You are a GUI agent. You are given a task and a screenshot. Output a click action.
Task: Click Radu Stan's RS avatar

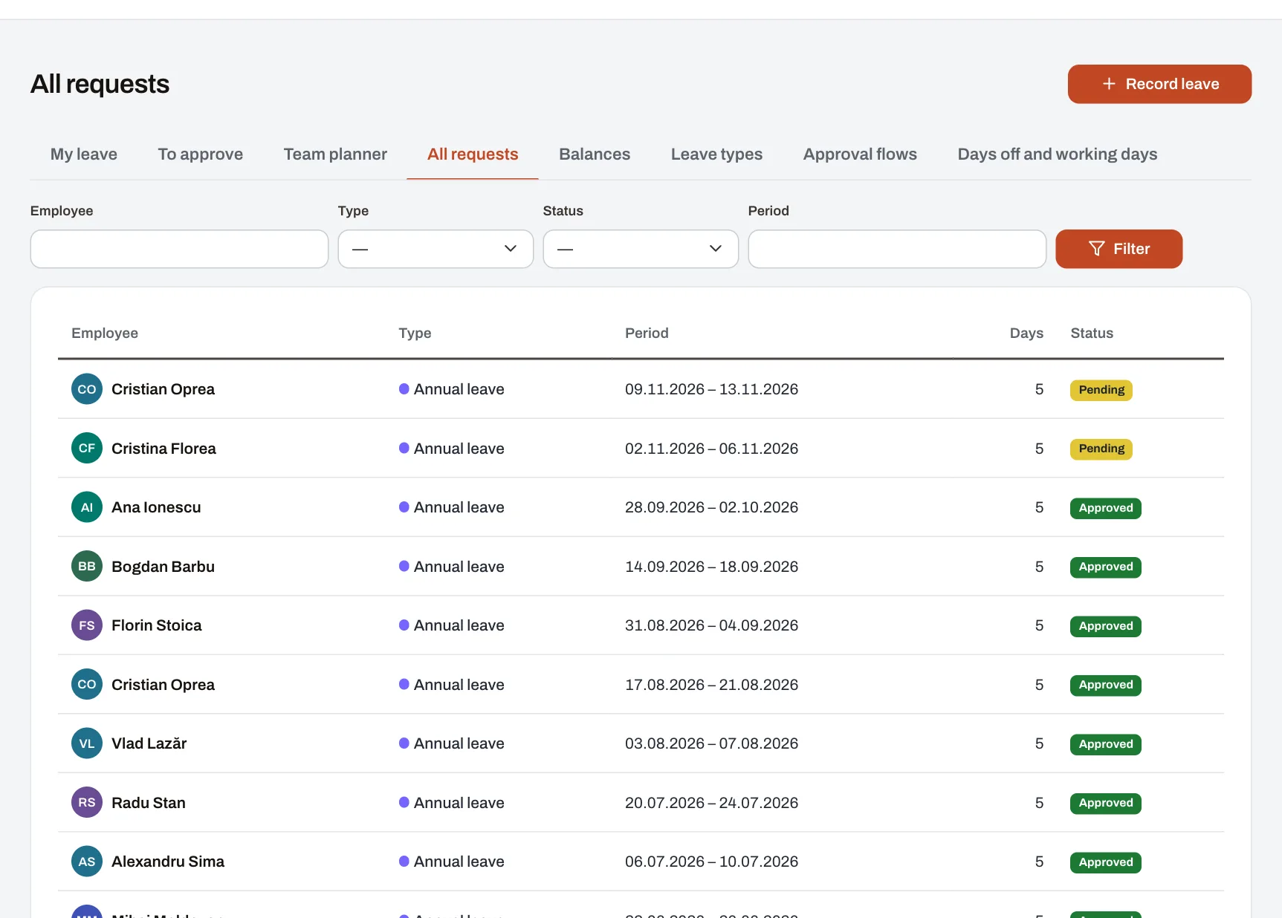tap(87, 802)
